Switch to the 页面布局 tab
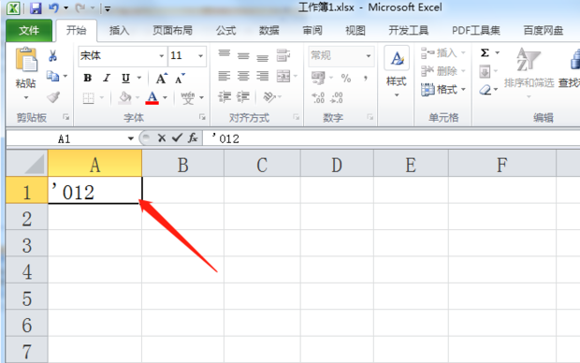Screen dimensions: 580x363 (x=173, y=30)
